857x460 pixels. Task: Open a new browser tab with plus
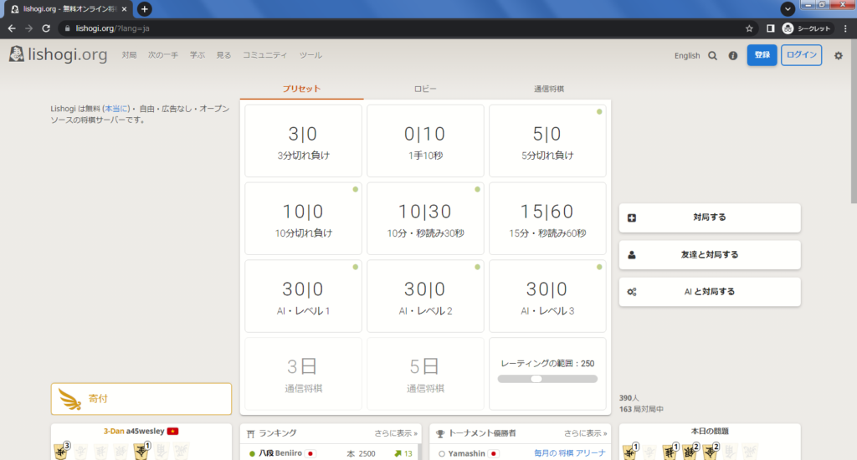144,8
